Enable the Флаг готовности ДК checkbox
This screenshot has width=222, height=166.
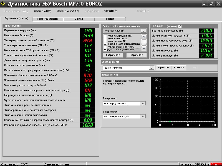click(105, 38)
